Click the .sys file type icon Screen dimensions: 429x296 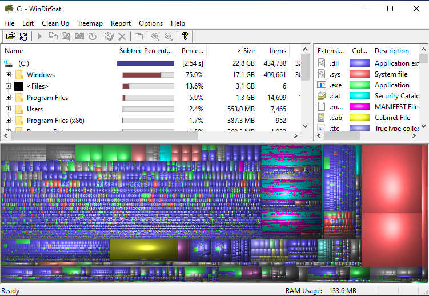[322, 74]
